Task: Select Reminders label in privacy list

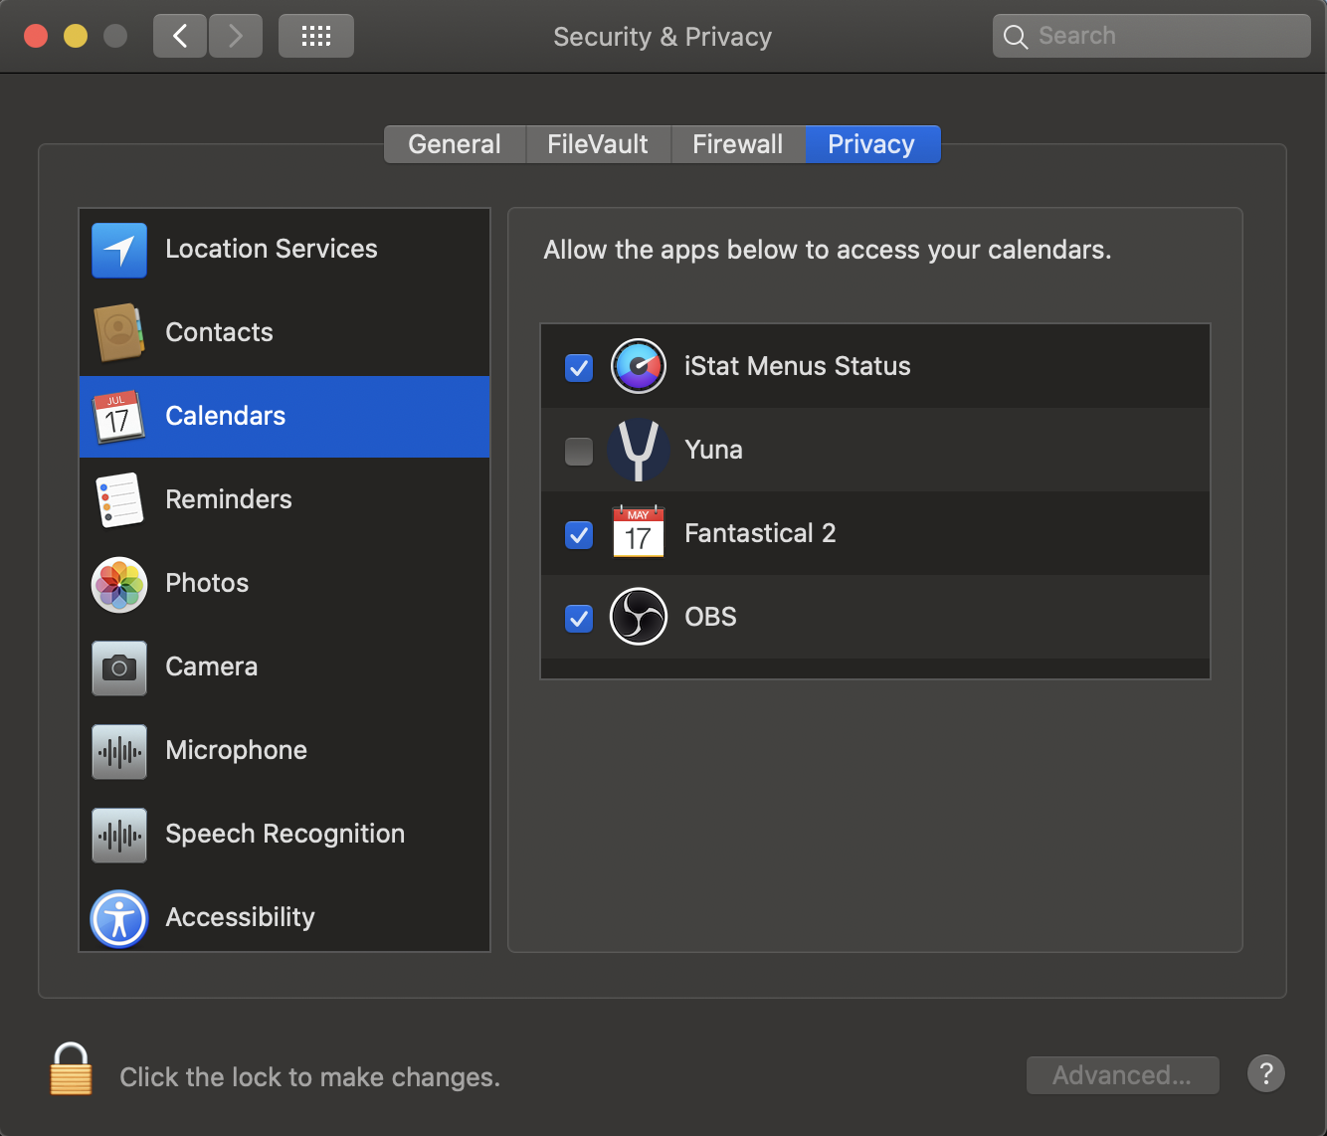Action: 229,499
